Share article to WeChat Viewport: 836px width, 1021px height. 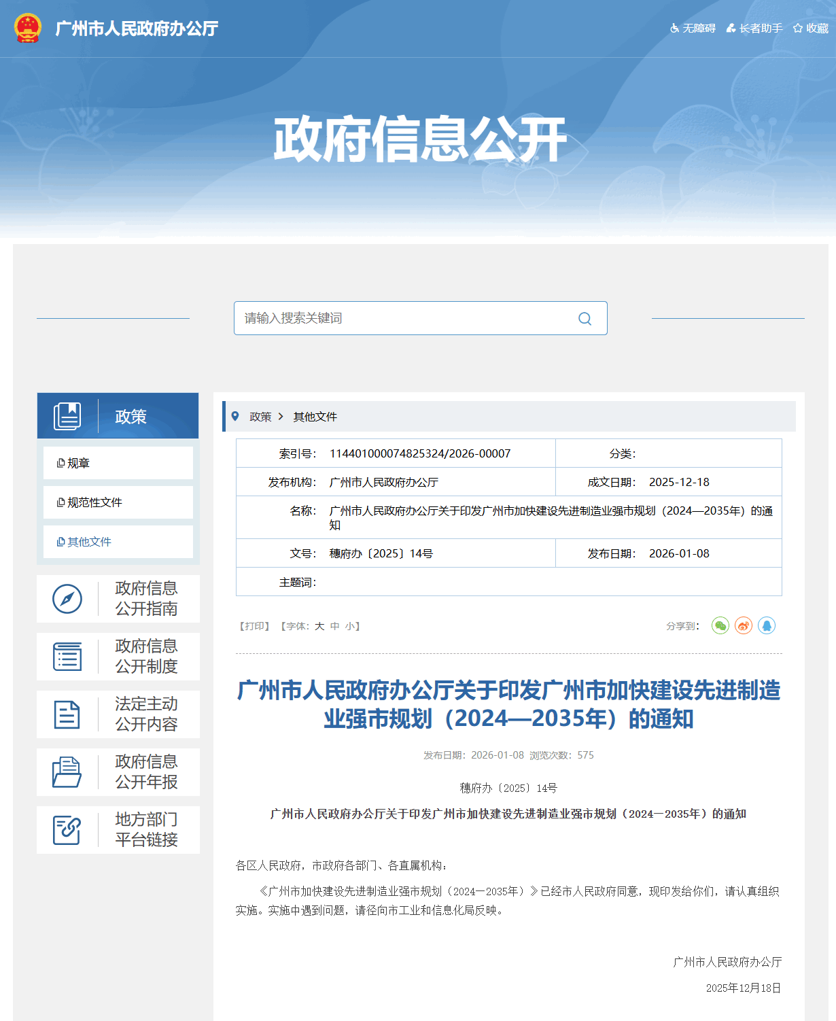[x=720, y=625]
